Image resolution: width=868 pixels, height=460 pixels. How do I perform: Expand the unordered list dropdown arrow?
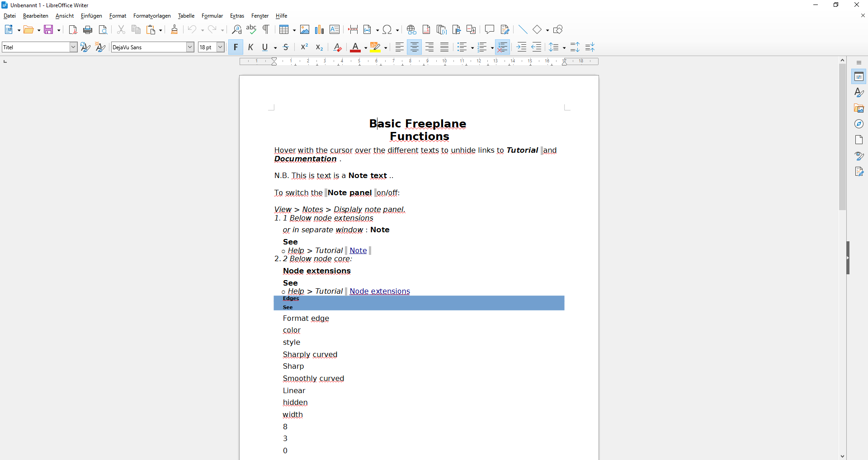(x=472, y=47)
